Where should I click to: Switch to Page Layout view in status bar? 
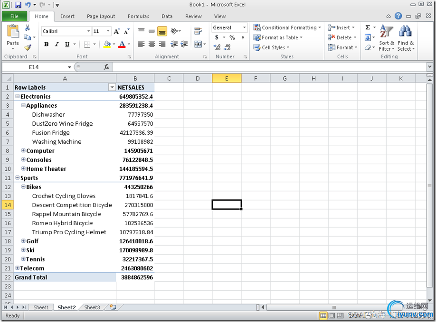click(332, 316)
